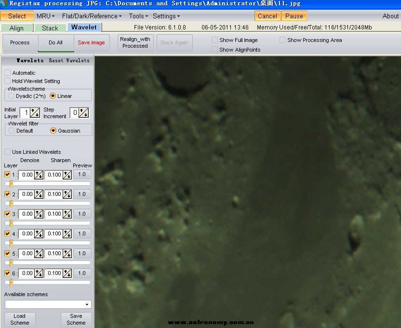Open Flat/Dark/Reference dropdown menu

tap(92, 16)
